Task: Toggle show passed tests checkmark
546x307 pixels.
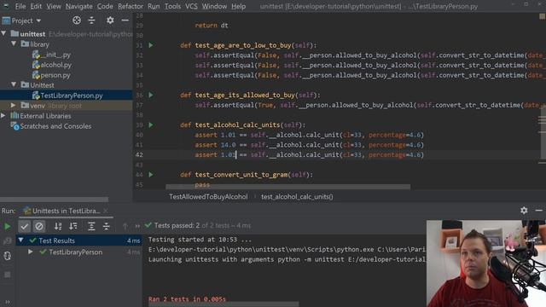Action: point(25,227)
